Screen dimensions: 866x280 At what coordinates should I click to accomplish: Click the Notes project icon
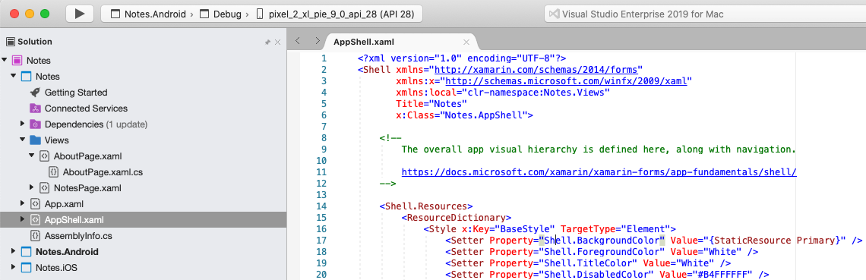26,76
